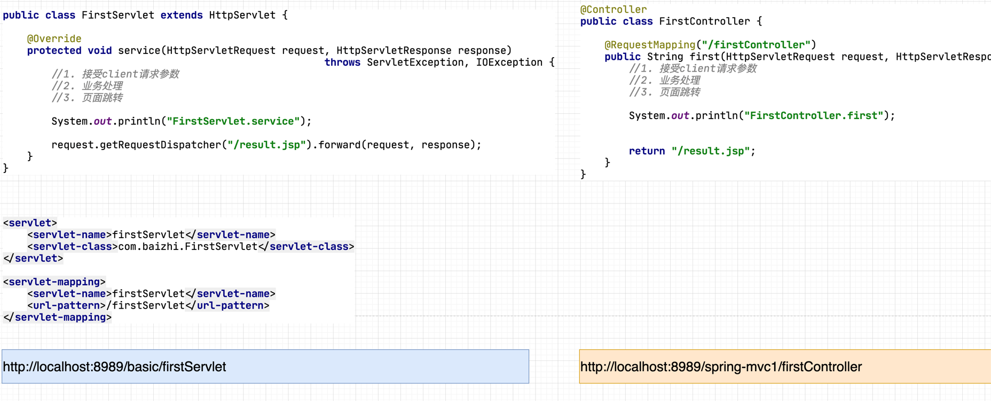
Task: Click 'protected void service' method signature
Action: 269,51
